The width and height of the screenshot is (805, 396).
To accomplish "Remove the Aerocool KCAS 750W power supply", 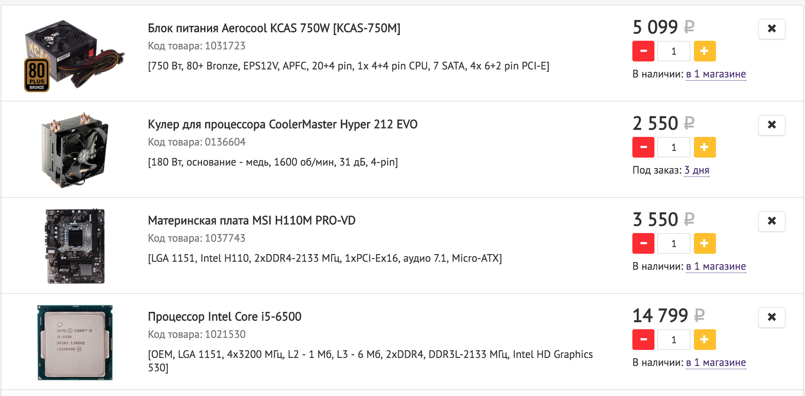I will [x=772, y=29].
